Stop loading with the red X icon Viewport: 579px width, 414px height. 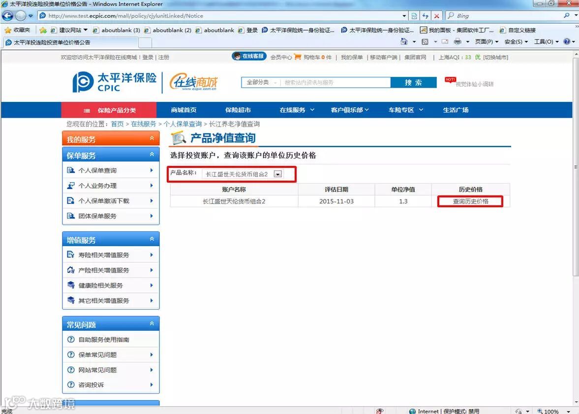[436, 16]
